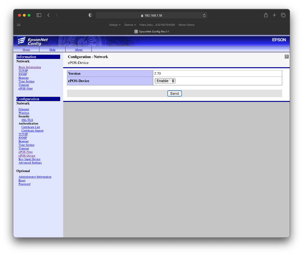Click the Send button

[x=174, y=94]
